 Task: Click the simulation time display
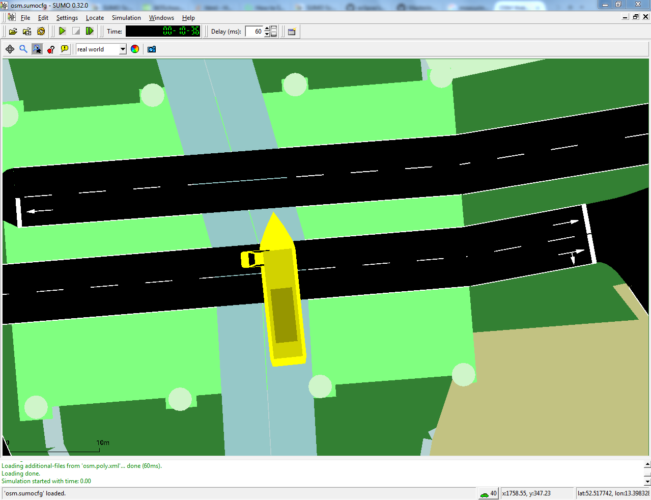(x=163, y=32)
